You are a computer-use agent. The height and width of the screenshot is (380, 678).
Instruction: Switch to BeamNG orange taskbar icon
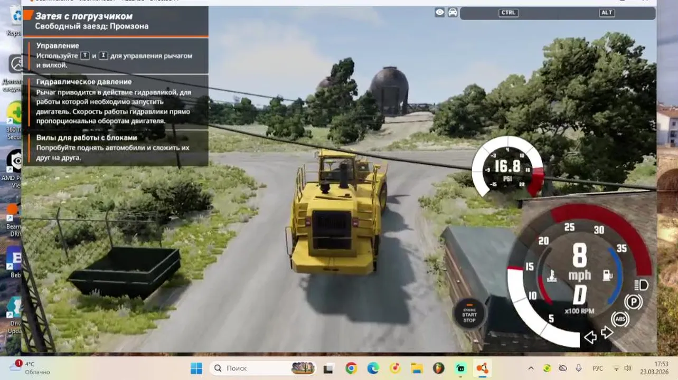pyautogui.click(x=482, y=368)
